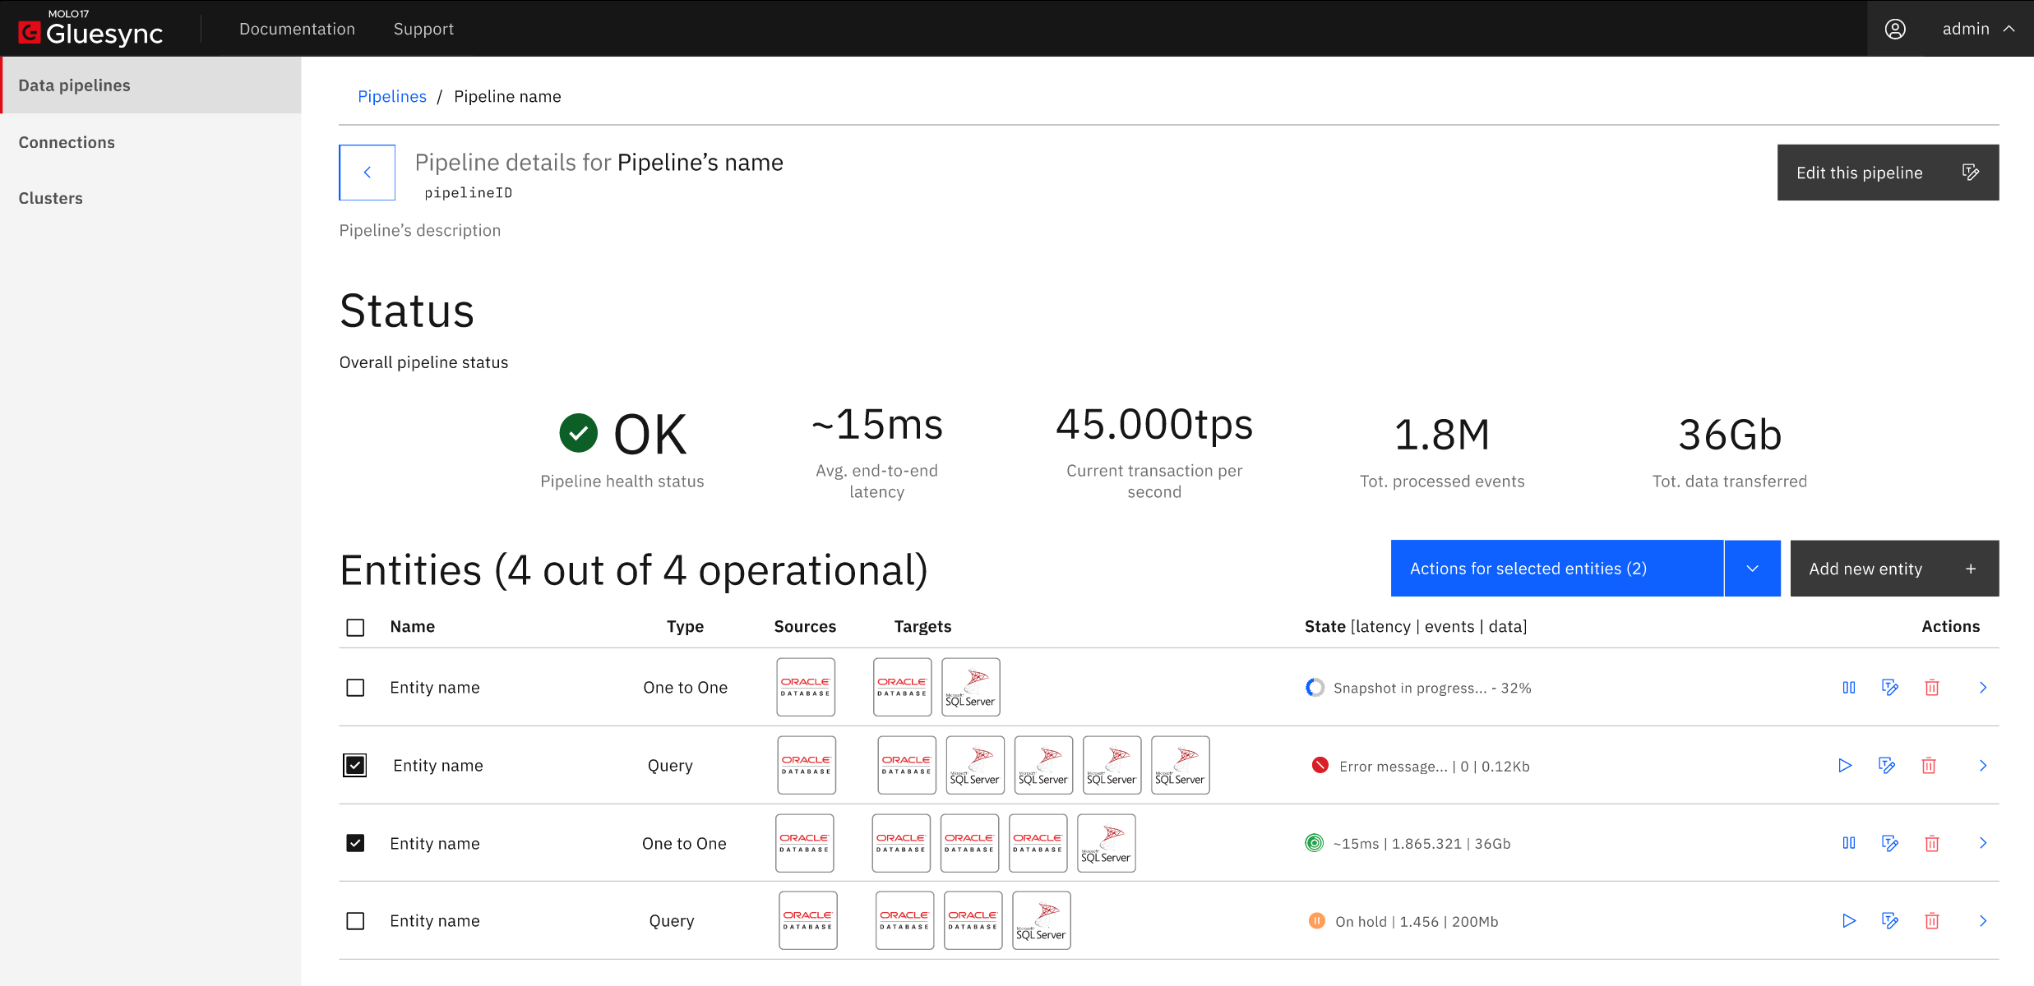The width and height of the screenshot is (2034, 986).
Task: Uncheck the ~15ms entity checkbox
Action: pyautogui.click(x=355, y=843)
